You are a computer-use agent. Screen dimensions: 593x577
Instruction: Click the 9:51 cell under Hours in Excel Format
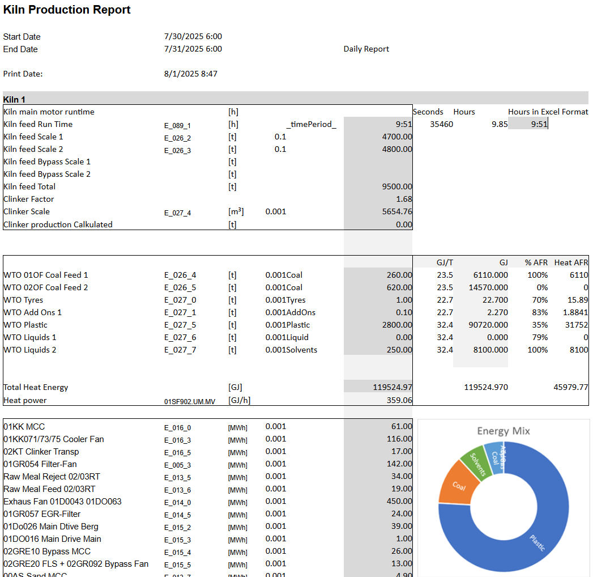coord(538,124)
